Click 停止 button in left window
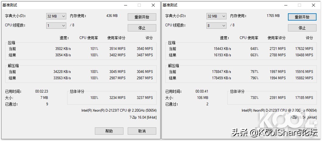The width and height of the screenshot is (322, 141). point(142,28)
